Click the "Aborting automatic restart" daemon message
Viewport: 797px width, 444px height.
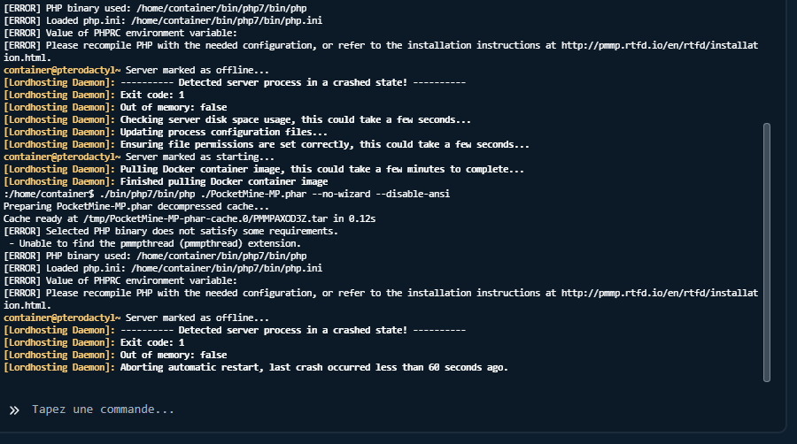click(256, 367)
